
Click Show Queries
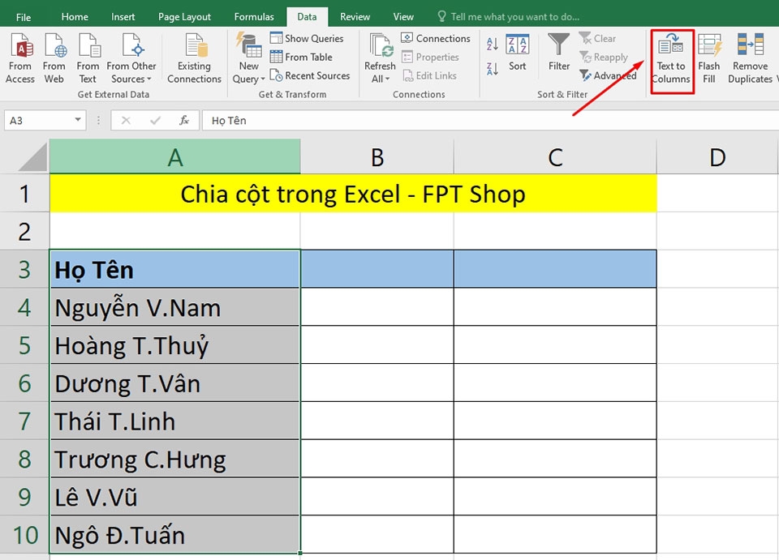307,38
